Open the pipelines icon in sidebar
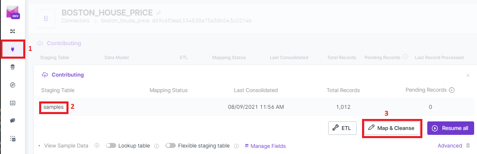 (x=13, y=31)
